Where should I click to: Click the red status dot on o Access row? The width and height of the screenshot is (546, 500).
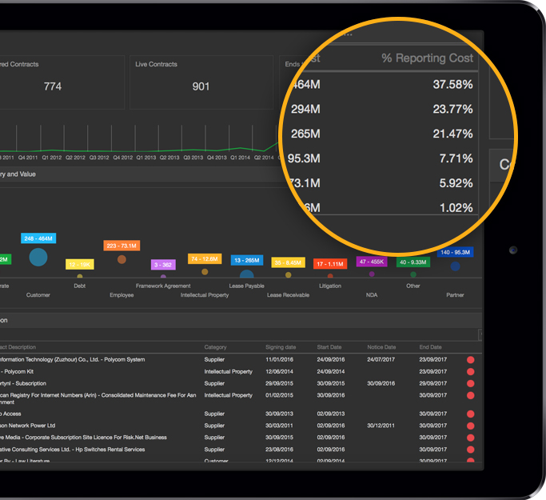click(470, 414)
